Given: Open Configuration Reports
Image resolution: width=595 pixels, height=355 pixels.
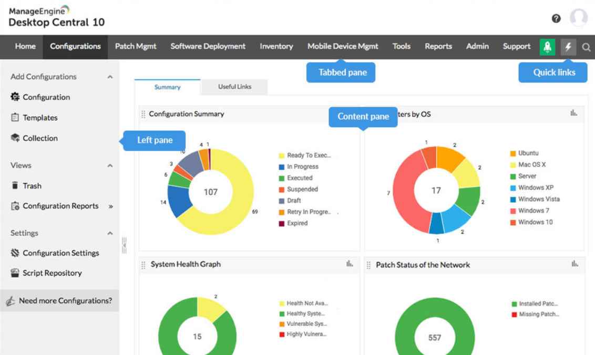Looking at the screenshot, I should [x=60, y=206].
